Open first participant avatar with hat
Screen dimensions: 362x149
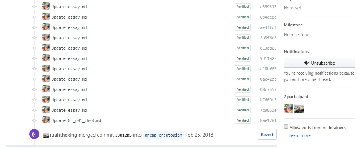tap(289, 108)
